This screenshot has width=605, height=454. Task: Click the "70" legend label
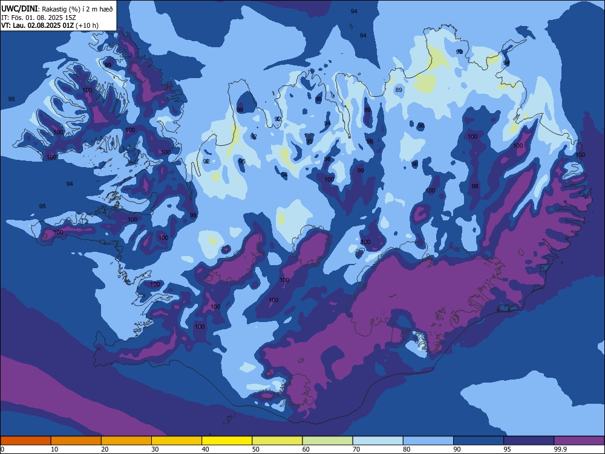tap(356, 449)
